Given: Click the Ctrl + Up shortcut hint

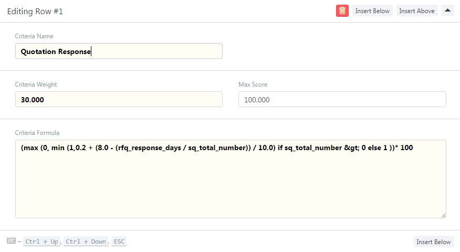Looking at the screenshot, I should click(41, 241).
